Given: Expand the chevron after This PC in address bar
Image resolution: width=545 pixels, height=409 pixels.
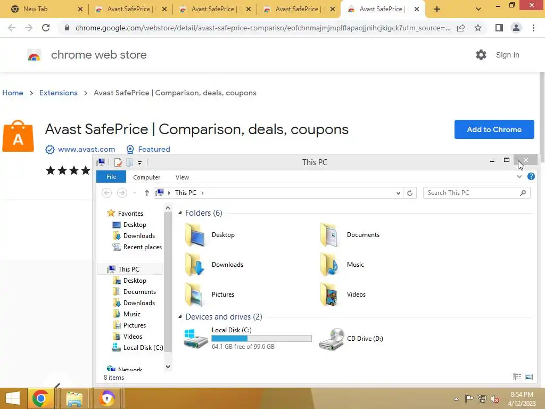Looking at the screenshot, I should pos(203,193).
